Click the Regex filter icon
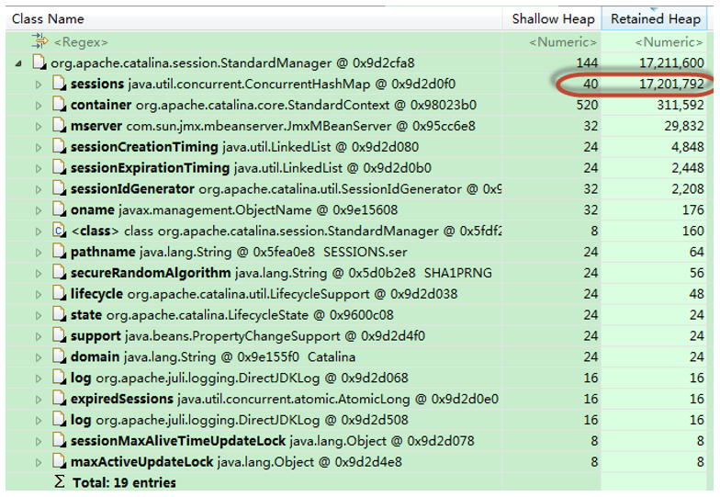Screen dimensions: 720x497 [39, 41]
